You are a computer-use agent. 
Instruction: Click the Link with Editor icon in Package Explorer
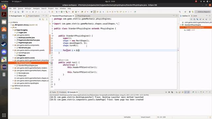click(x=43, y=19)
